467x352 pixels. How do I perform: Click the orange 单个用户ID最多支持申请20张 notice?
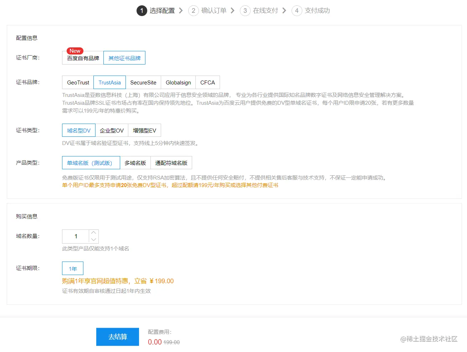click(170, 185)
